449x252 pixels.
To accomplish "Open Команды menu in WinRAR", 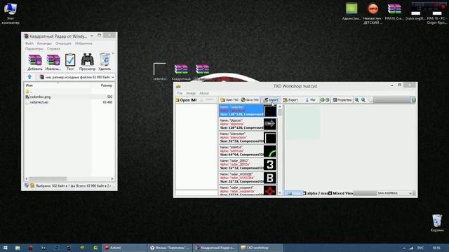I will [44, 43].
